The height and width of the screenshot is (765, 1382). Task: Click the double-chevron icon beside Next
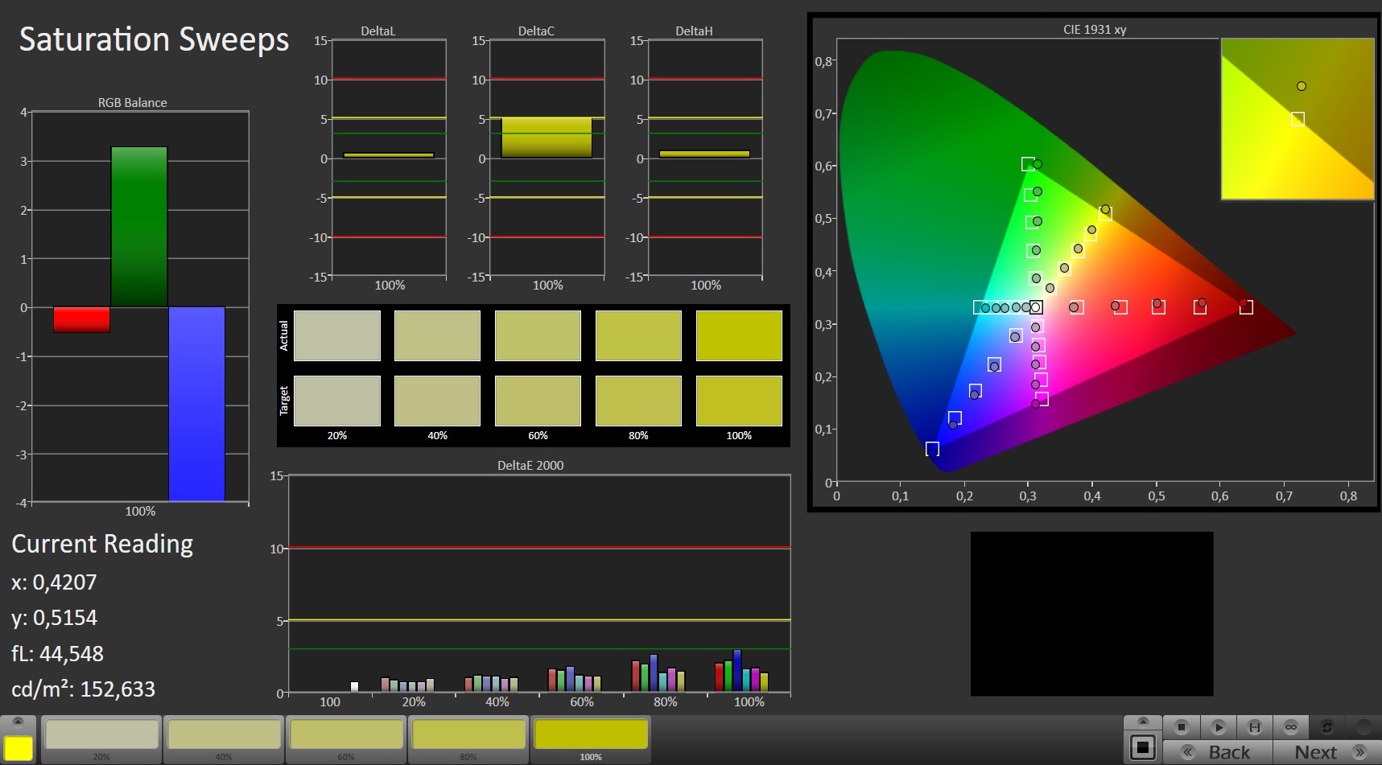pyautogui.click(x=1359, y=752)
